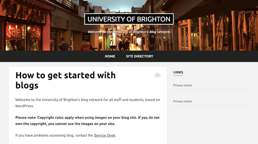
Task: Click the University of Brighton site title
Action: (129, 19)
